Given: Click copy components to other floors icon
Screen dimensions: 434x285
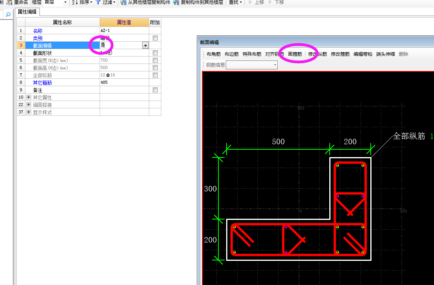Looking at the screenshot, I should pyautogui.click(x=176, y=2).
